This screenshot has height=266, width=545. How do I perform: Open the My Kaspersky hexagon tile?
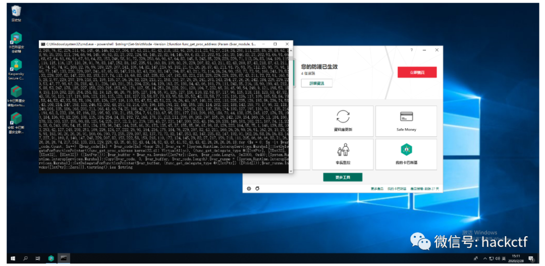click(x=406, y=154)
